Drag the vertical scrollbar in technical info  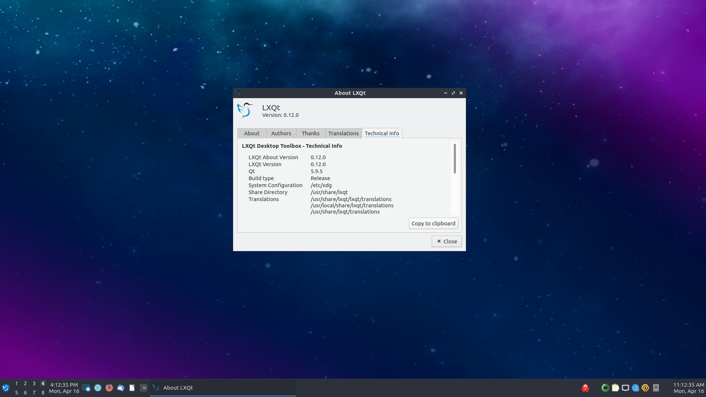coord(454,157)
